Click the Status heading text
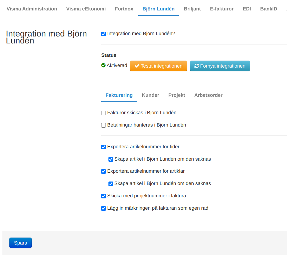The image size is (287, 259). pyautogui.click(x=109, y=55)
